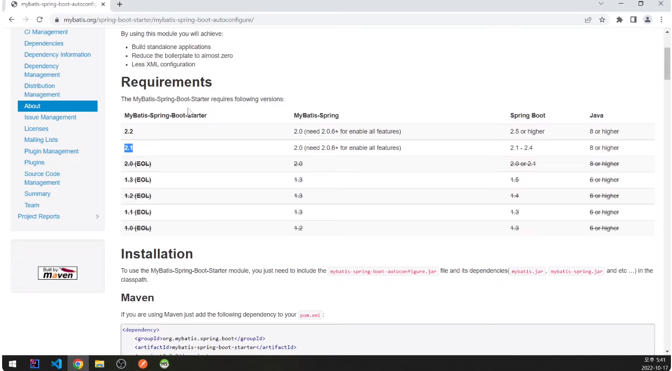Open Dependency Management in the sidebar
Viewport: 672px width, 371px height.
[42, 70]
